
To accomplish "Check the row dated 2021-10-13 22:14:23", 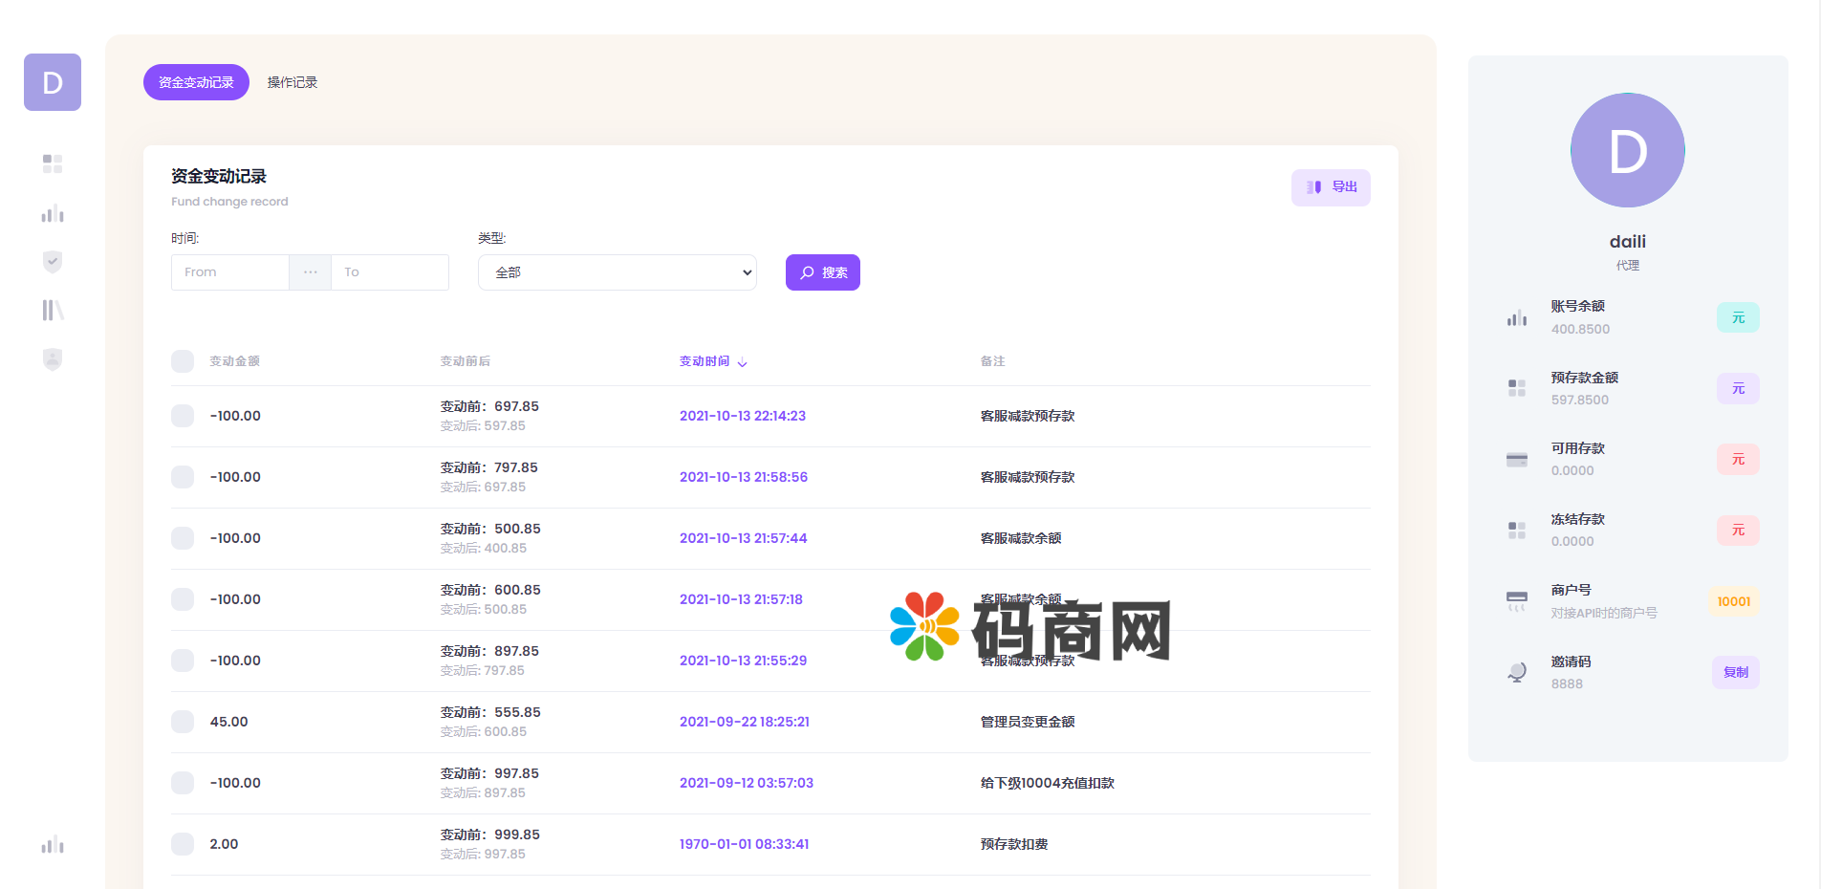I will pos(183,416).
